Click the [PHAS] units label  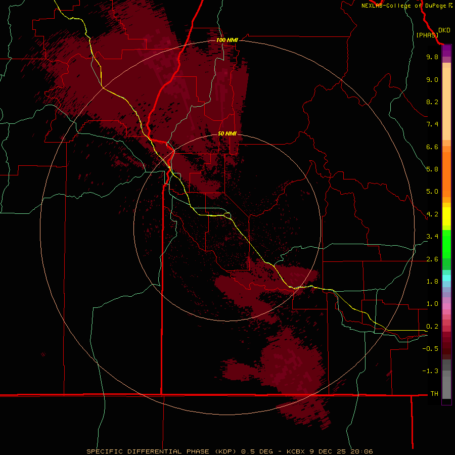coord(427,35)
